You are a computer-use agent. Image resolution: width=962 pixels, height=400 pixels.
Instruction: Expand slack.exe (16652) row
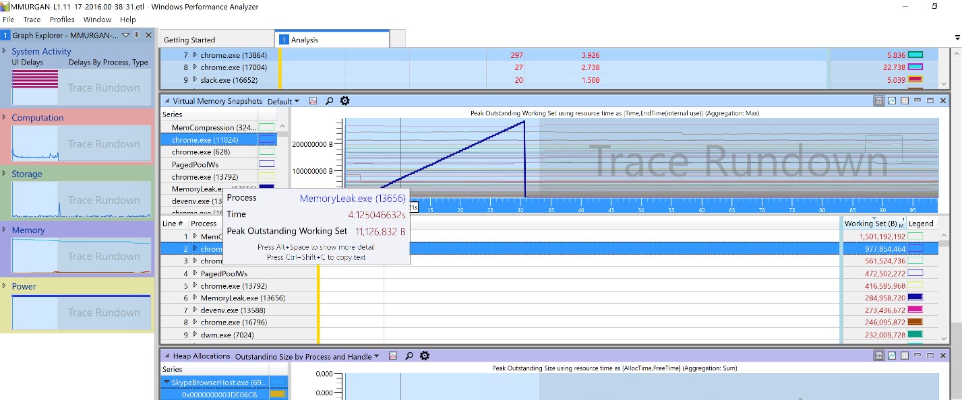pyautogui.click(x=195, y=79)
